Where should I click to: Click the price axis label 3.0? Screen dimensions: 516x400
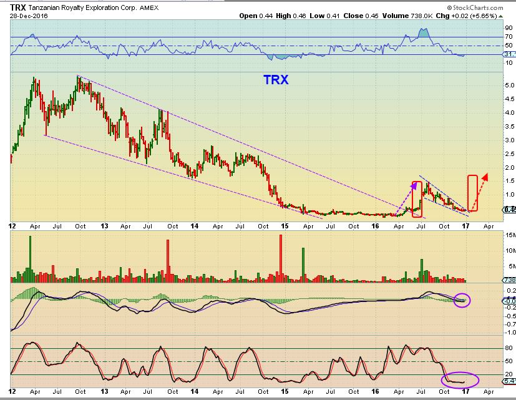(509, 140)
